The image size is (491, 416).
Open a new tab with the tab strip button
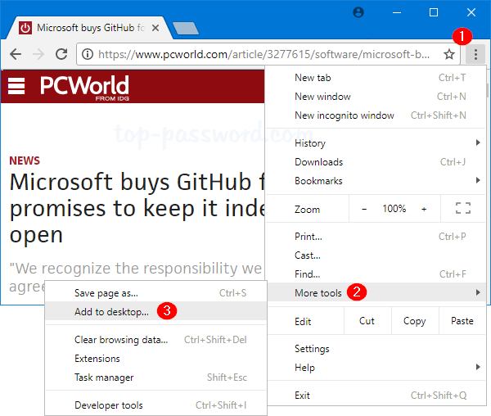[186, 28]
